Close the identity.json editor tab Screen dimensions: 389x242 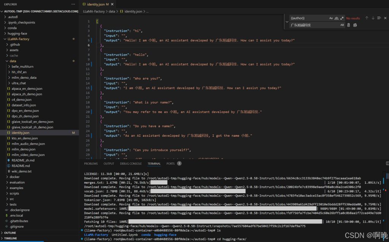[x=113, y=4]
